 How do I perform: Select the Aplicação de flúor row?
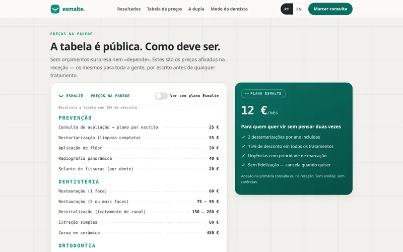[x=139, y=148]
